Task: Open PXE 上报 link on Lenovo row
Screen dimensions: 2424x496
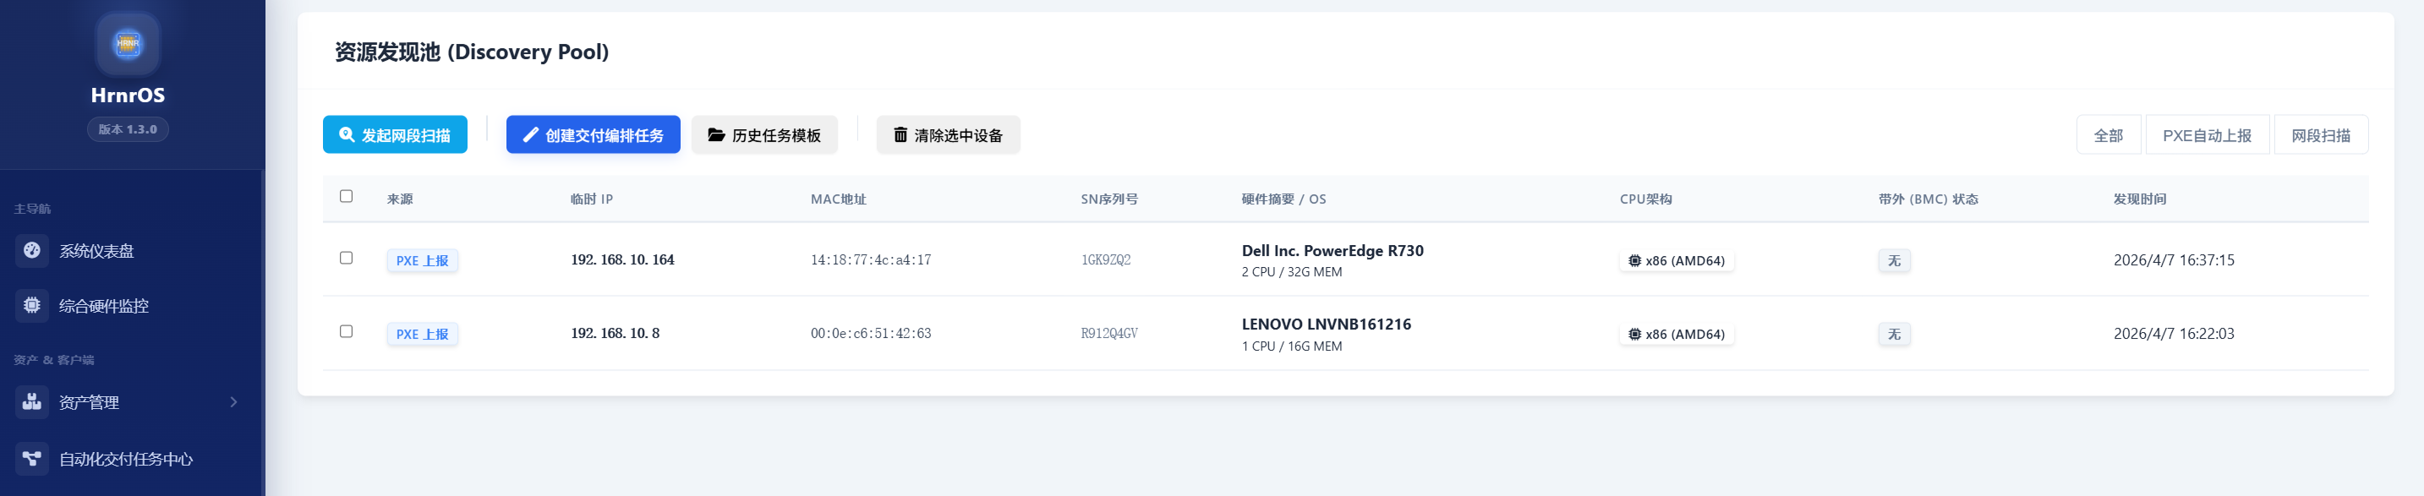Action: (x=423, y=333)
